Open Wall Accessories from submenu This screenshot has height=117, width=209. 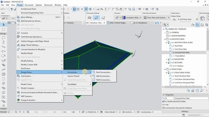(x=104, y=80)
